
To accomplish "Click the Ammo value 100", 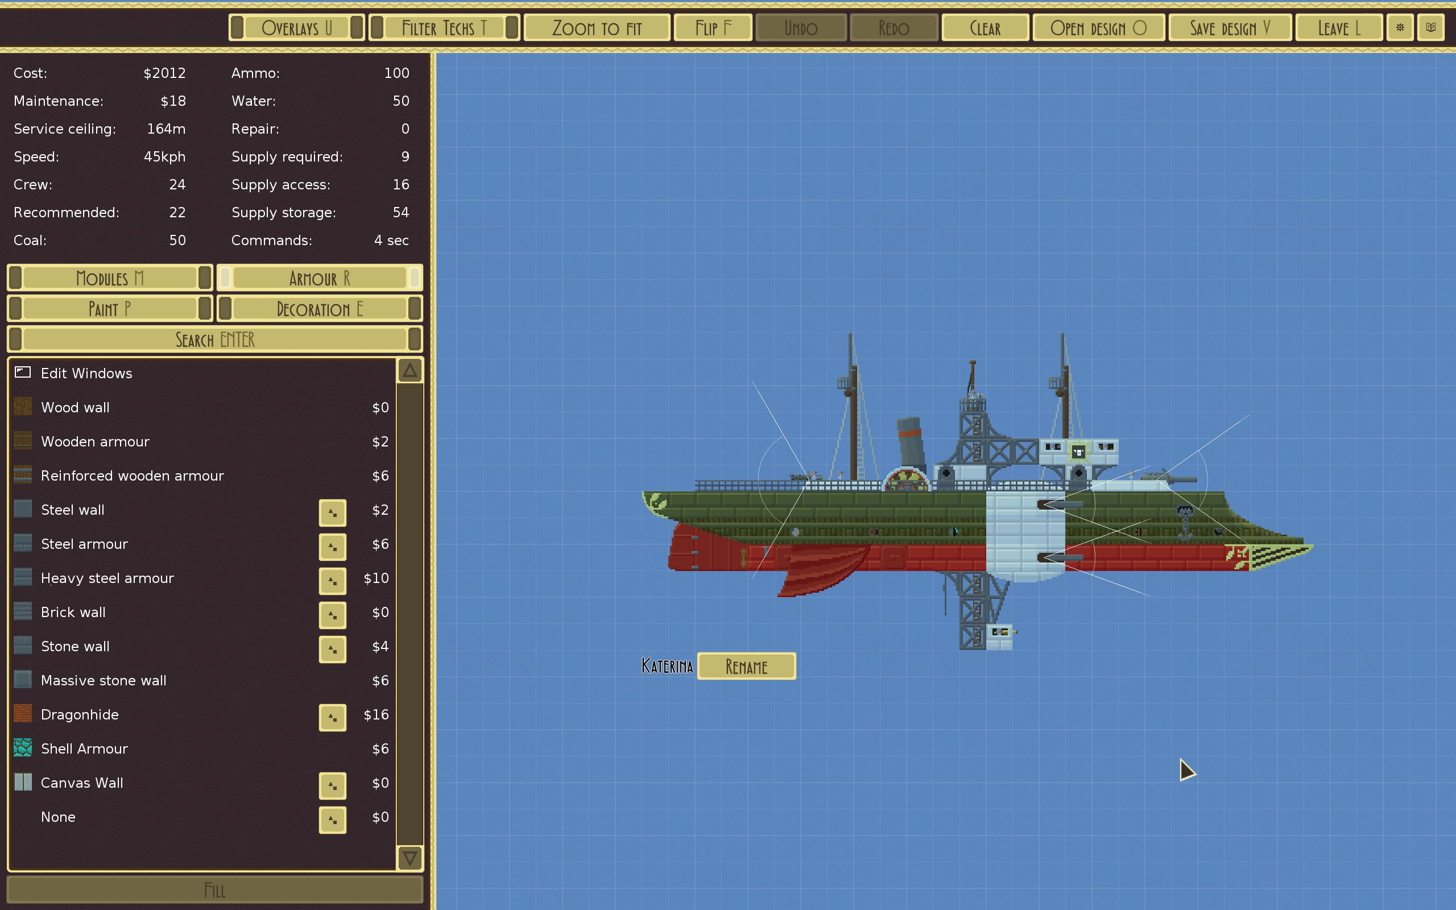I will tap(397, 73).
